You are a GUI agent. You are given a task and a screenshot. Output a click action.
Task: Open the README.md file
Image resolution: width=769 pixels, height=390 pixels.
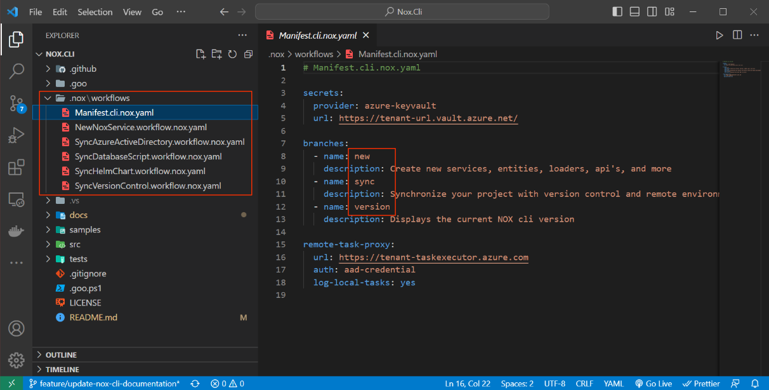point(145,317)
